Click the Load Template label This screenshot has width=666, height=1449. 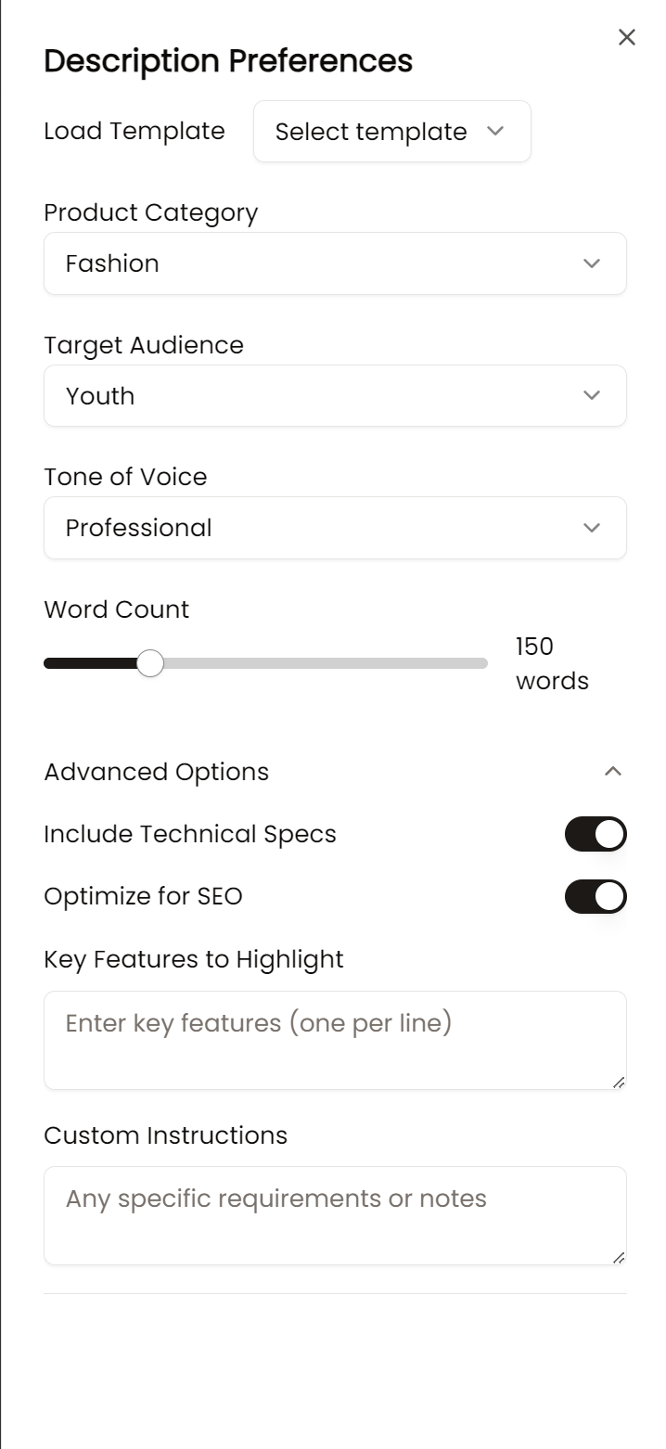pyautogui.click(x=134, y=131)
